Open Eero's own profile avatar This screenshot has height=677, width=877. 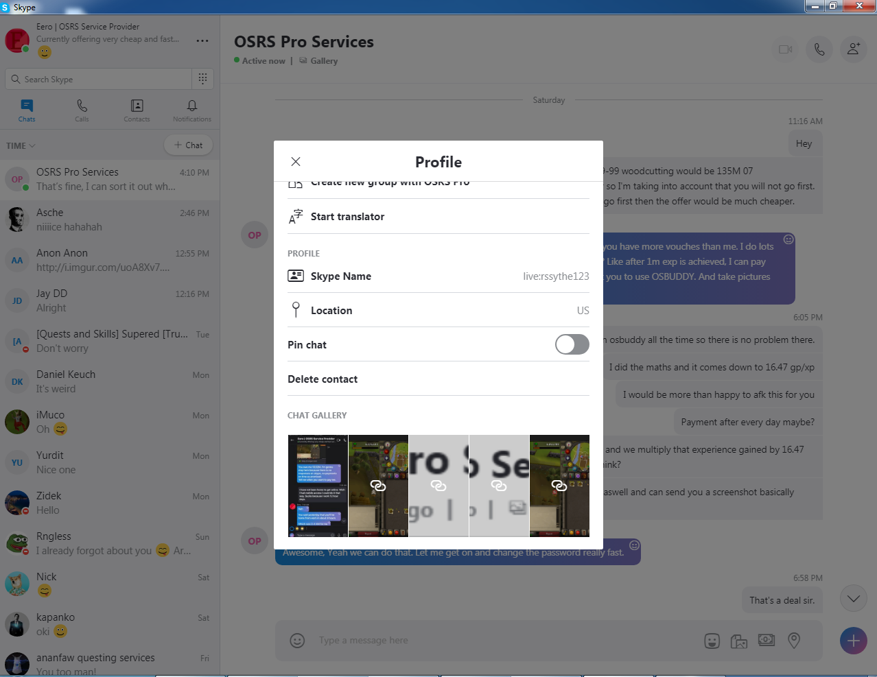(16, 40)
